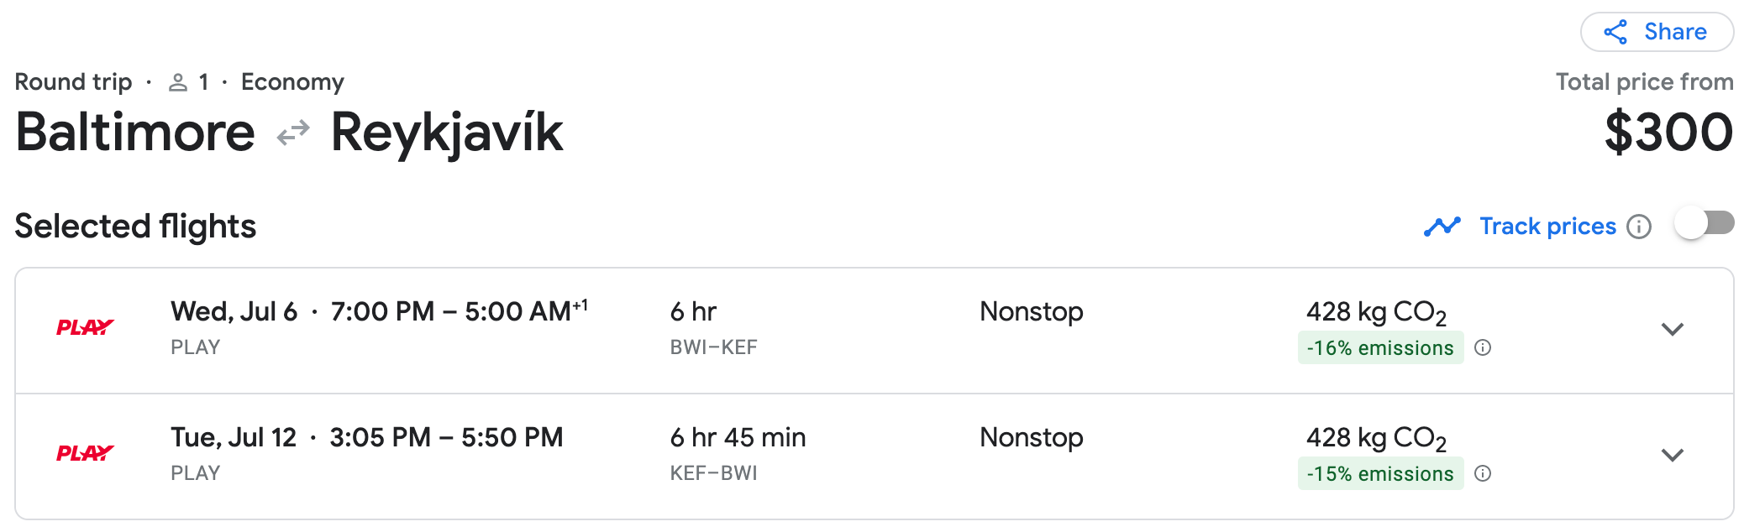
Task: Click the Reykjavík destination heading
Action: click(x=446, y=133)
